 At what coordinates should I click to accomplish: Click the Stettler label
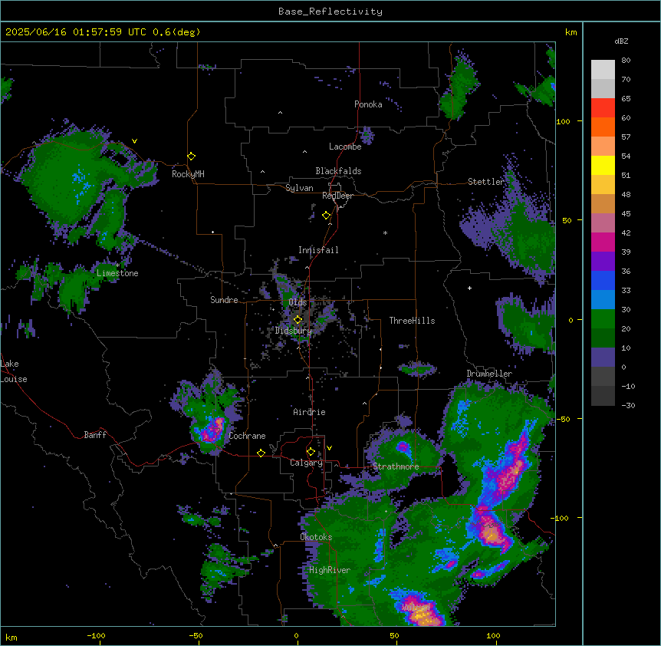tap(486, 182)
